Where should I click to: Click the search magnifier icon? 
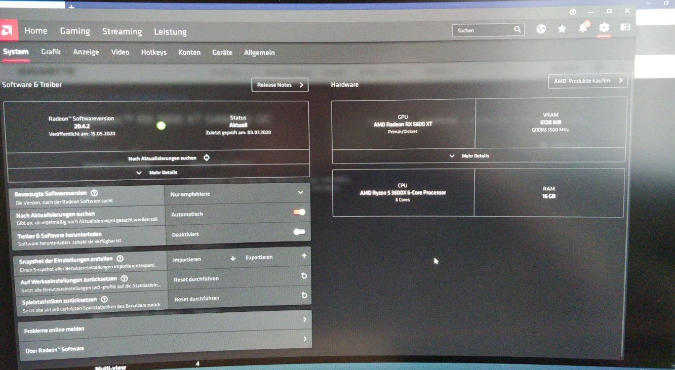tap(517, 29)
